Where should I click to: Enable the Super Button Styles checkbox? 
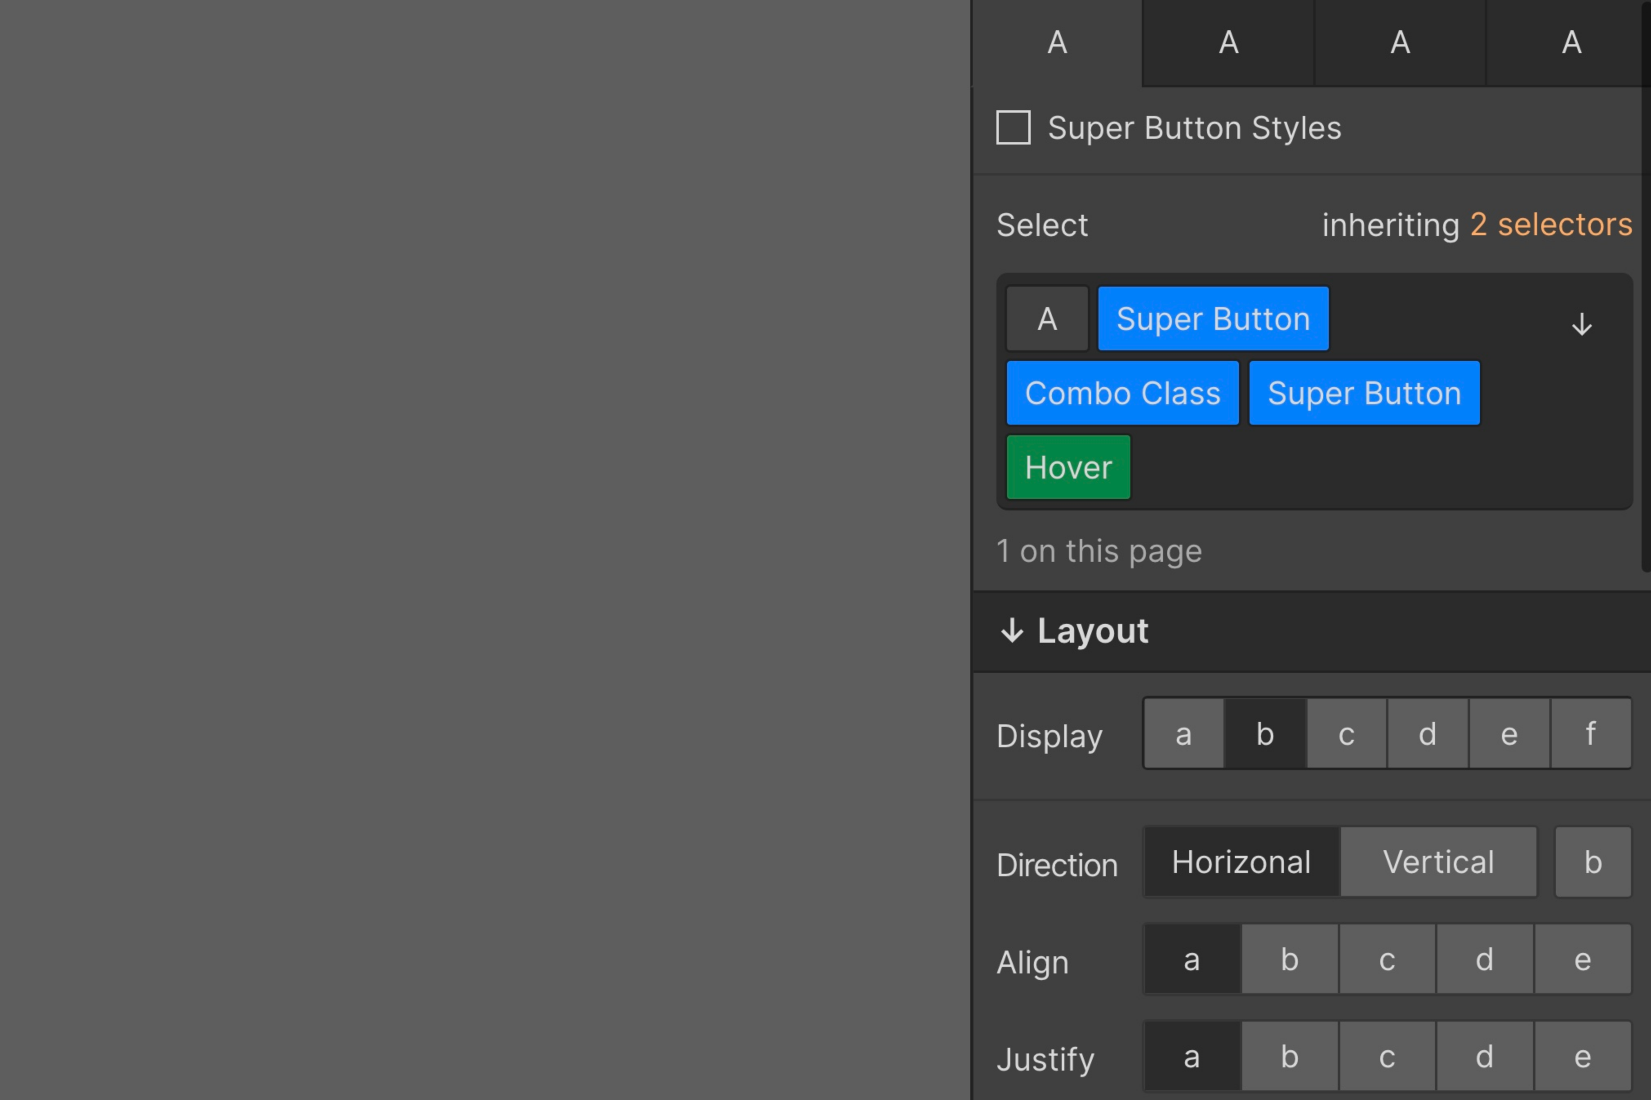tap(1012, 127)
